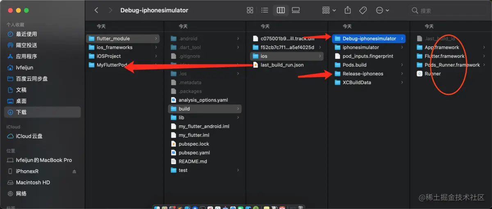Open the group-by dropdown in toolbar
This screenshot has width=492, height=209.
tap(329, 10)
